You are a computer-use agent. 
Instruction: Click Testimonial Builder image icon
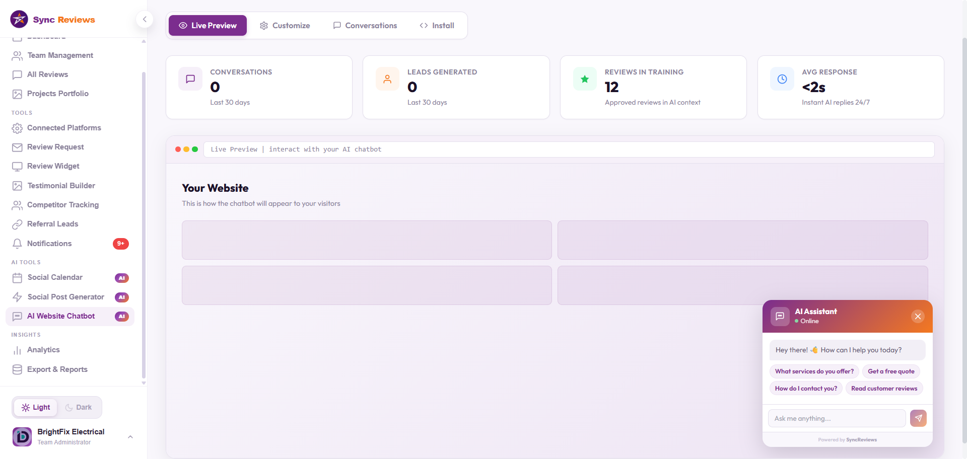pyautogui.click(x=17, y=186)
